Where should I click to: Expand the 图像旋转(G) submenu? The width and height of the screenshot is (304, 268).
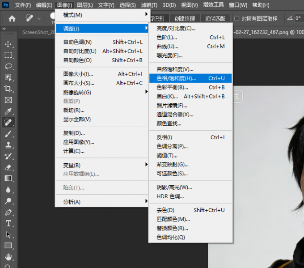pos(102,92)
